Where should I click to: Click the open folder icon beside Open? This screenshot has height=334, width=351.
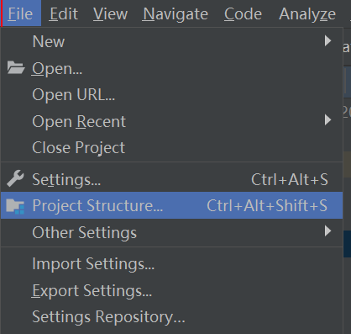[x=16, y=67]
